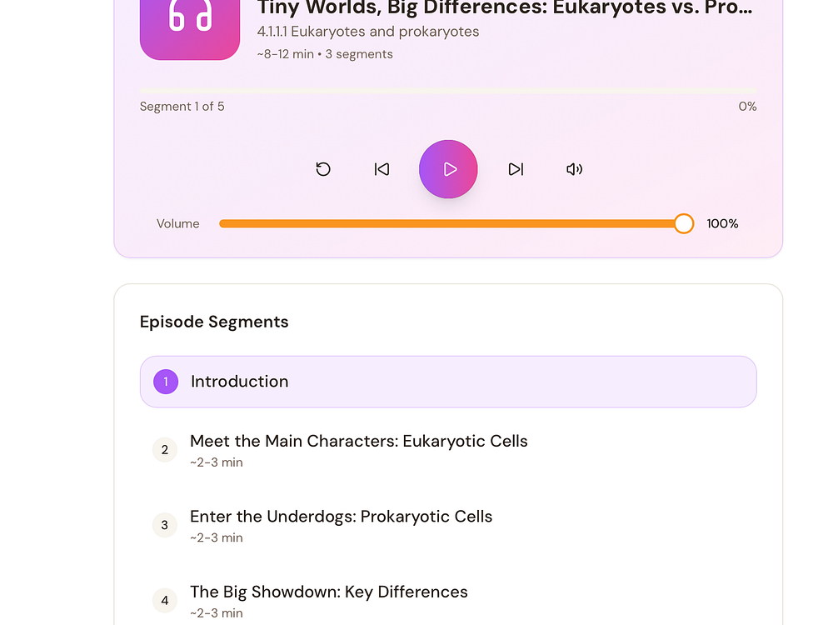Click the episode title Tiny Worlds, Big Differences
This screenshot has height=625, width=833.
(x=504, y=8)
